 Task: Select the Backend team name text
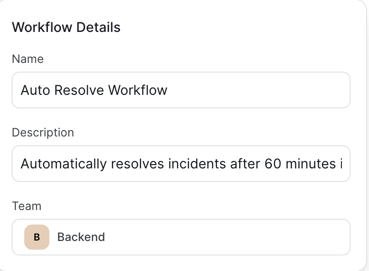[81, 237]
